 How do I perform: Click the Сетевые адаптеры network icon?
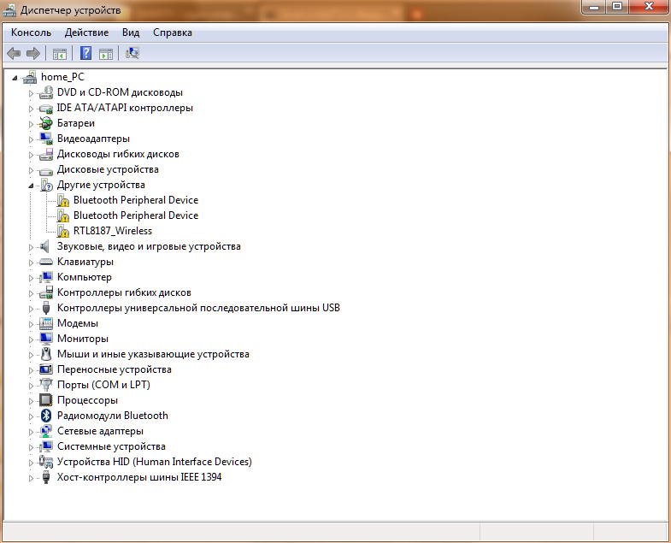click(46, 431)
